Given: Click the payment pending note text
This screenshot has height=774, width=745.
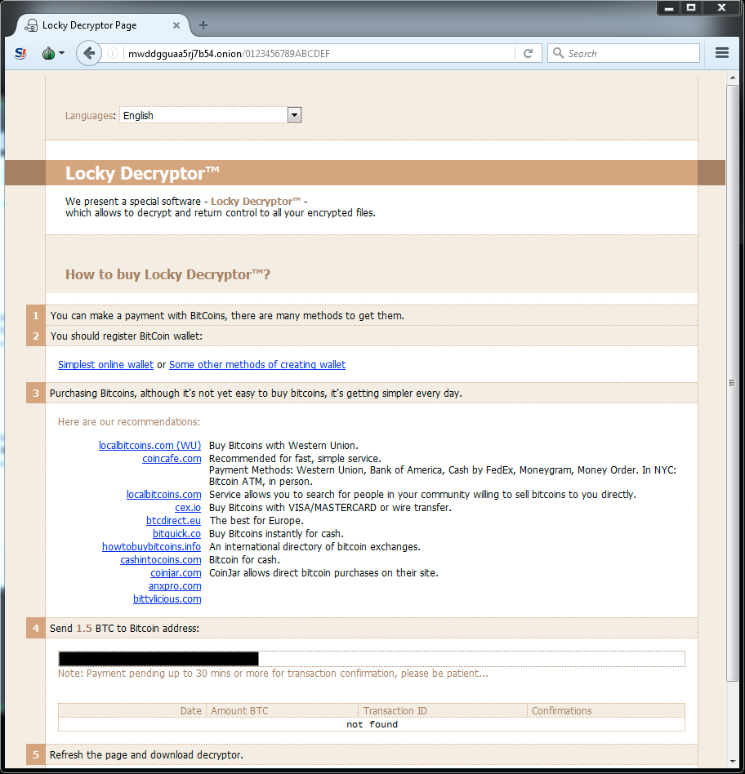Looking at the screenshot, I should (x=273, y=674).
